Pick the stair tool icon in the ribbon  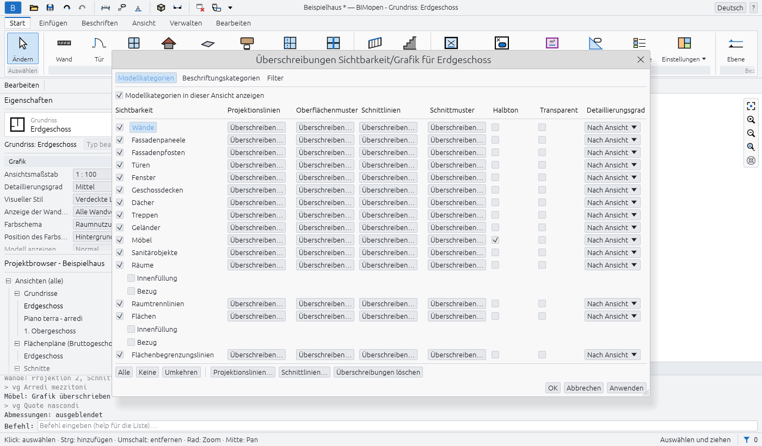pyautogui.click(x=410, y=43)
